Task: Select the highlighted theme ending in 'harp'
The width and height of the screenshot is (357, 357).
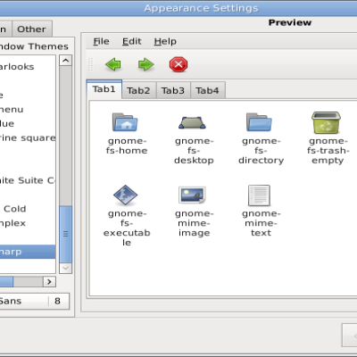Action: (28, 252)
